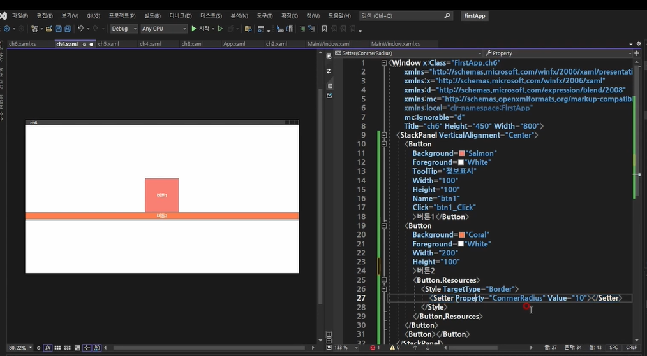647x356 pixels.
Task: Toggle designer artboard background checker icon
Action: (77, 348)
